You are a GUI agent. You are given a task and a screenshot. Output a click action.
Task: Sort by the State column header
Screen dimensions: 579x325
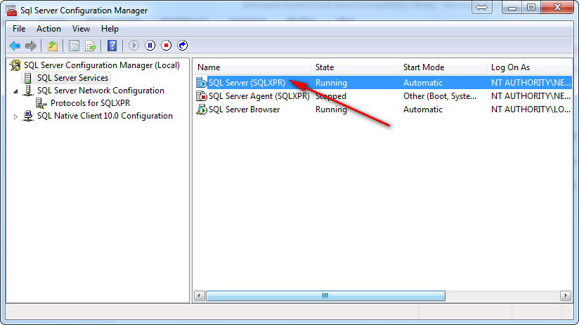click(x=355, y=67)
